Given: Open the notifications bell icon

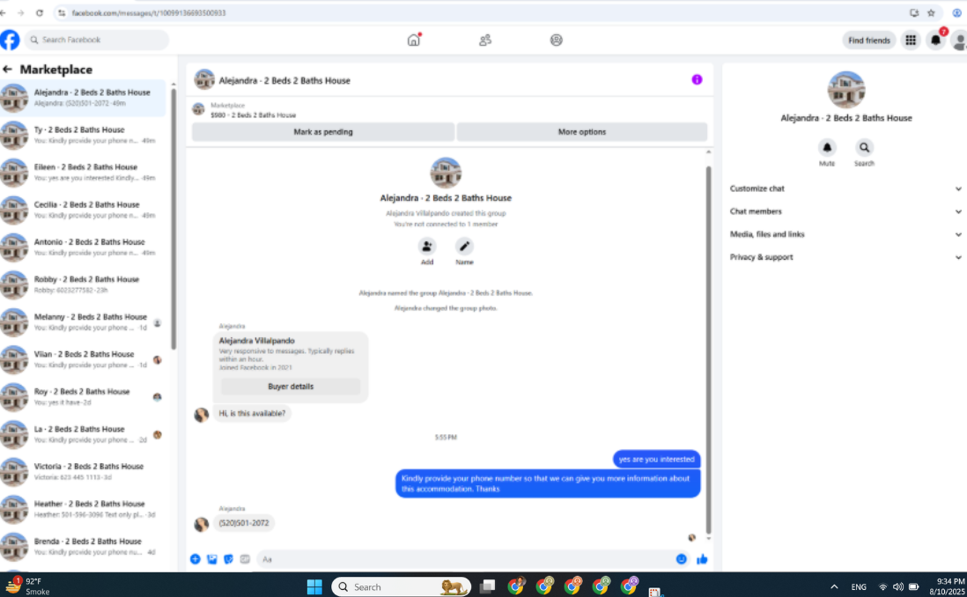Looking at the screenshot, I should pos(935,41).
